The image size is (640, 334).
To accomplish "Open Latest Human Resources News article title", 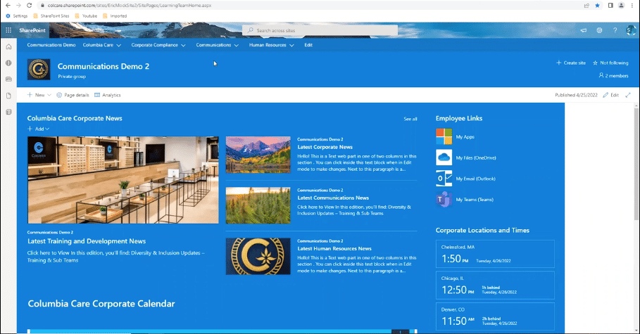I will click(334, 248).
